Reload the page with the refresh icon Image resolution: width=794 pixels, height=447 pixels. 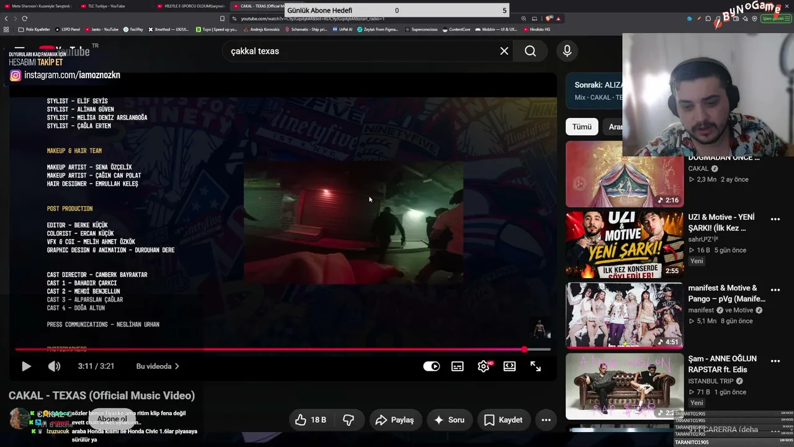[x=25, y=19]
